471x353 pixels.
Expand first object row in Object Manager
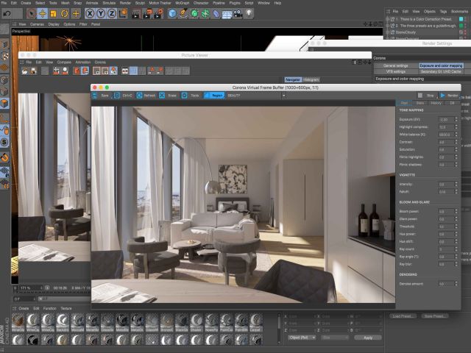(x=388, y=19)
